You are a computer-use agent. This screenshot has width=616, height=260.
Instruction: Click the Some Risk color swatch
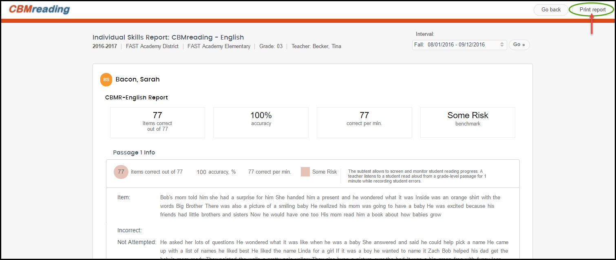(305, 172)
